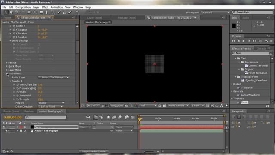This screenshot has width=275, height=155.
Task: Toggle Brainstorm icon in timeline
Action: point(127,117)
